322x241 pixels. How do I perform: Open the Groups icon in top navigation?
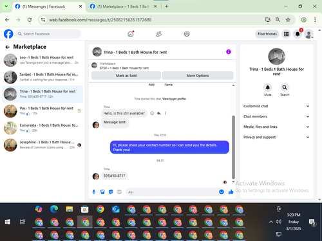tap(187, 34)
